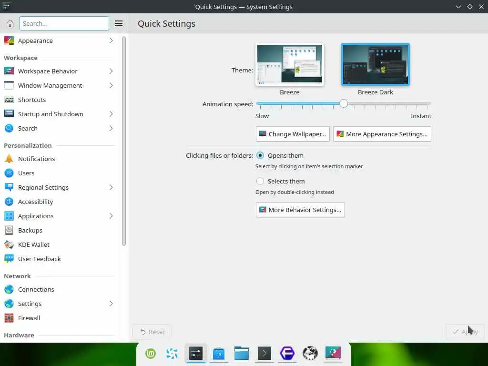Click More Appearance Settings button
Screen dimensions: 488x366
(x=382, y=134)
